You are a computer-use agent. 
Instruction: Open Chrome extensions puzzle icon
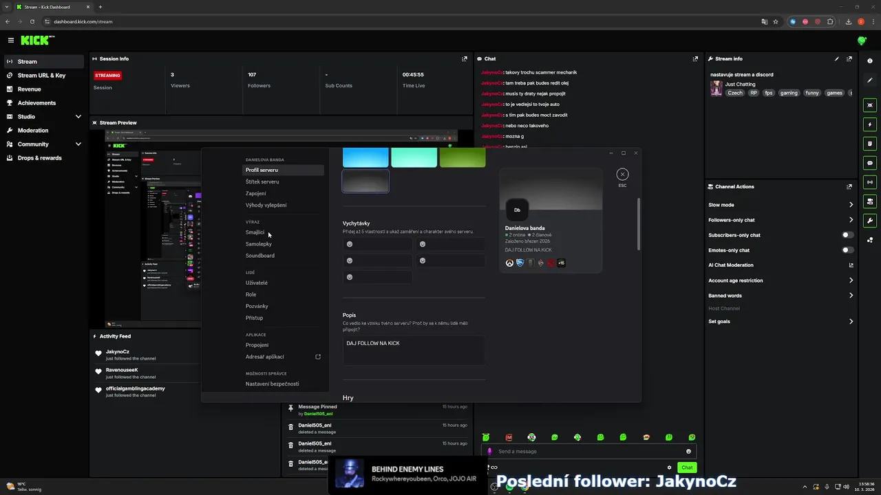(x=830, y=21)
